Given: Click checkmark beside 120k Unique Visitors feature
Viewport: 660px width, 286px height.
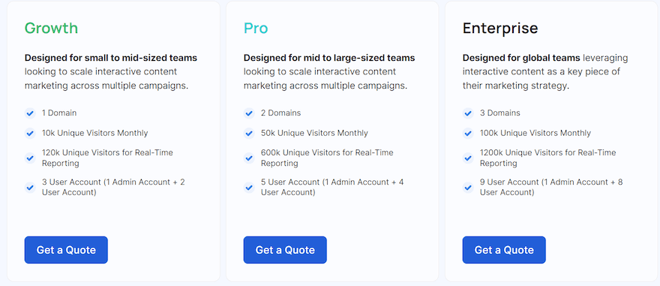Looking at the screenshot, I should click(x=30, y=158).
